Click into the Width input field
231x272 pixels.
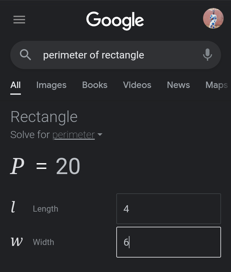(168, 242)
